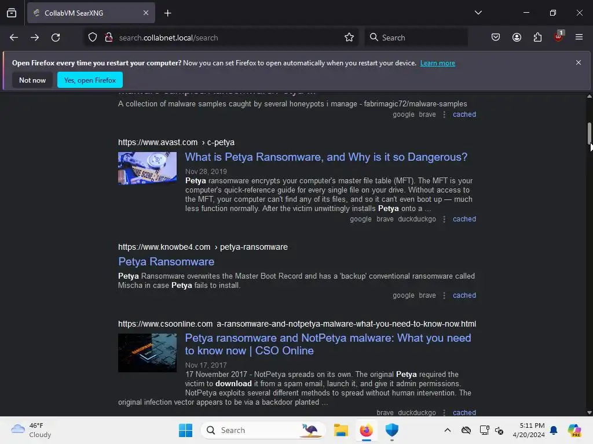Open csoonline.com result URL

297,324
